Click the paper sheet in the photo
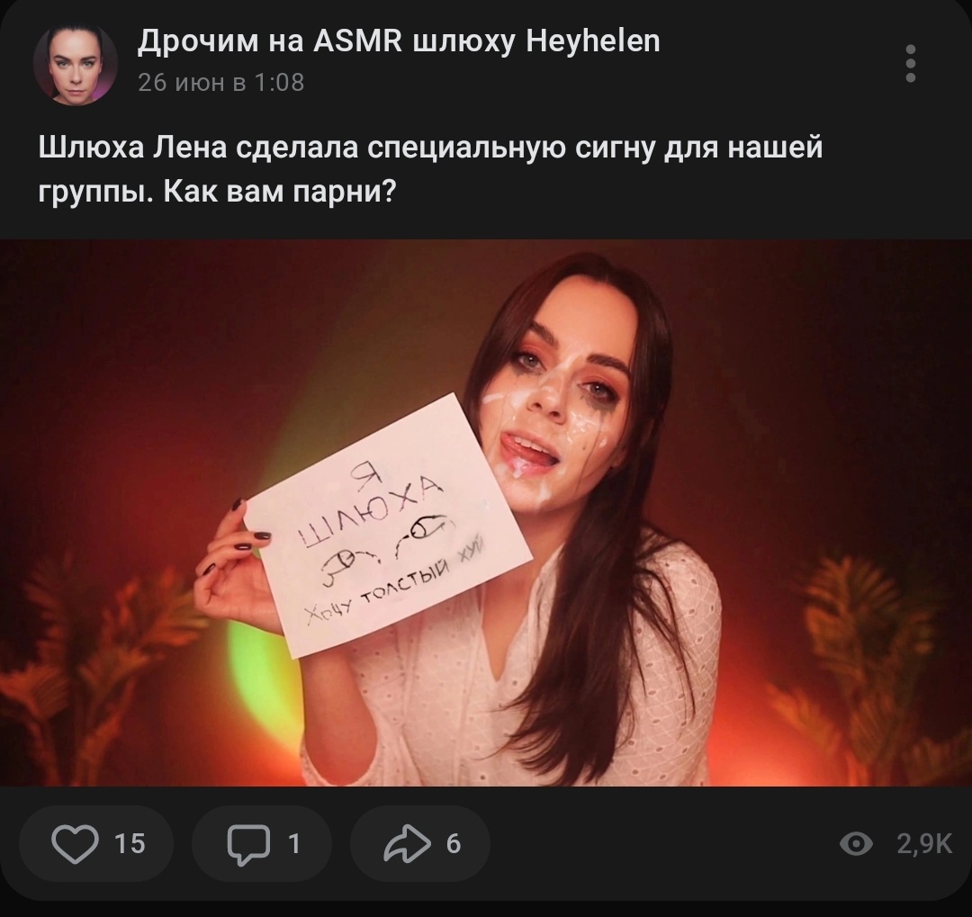Image resolution: width=972 pixels, height=917 pixels. point(388,526)
